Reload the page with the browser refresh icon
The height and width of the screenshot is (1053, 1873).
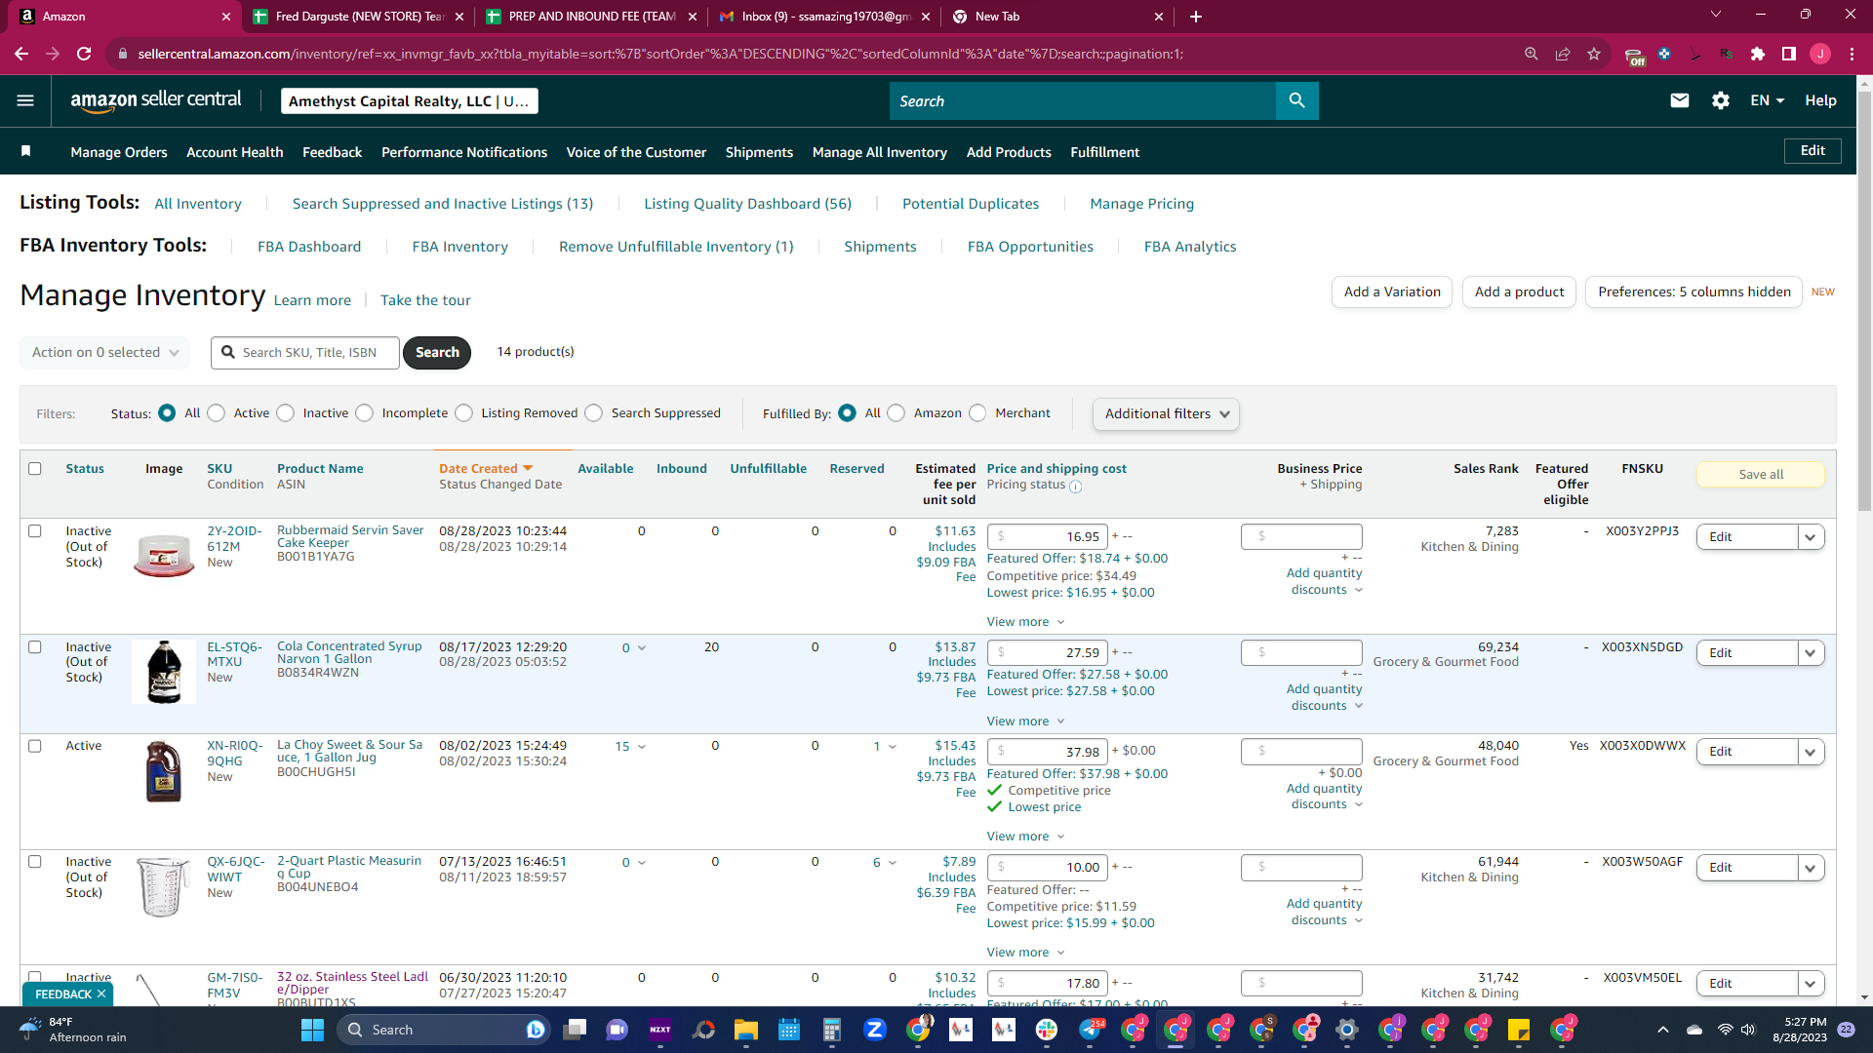click(x=84, y=54)
